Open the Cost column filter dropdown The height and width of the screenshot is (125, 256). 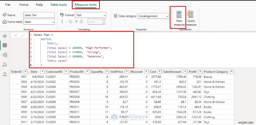coord(159,72)
